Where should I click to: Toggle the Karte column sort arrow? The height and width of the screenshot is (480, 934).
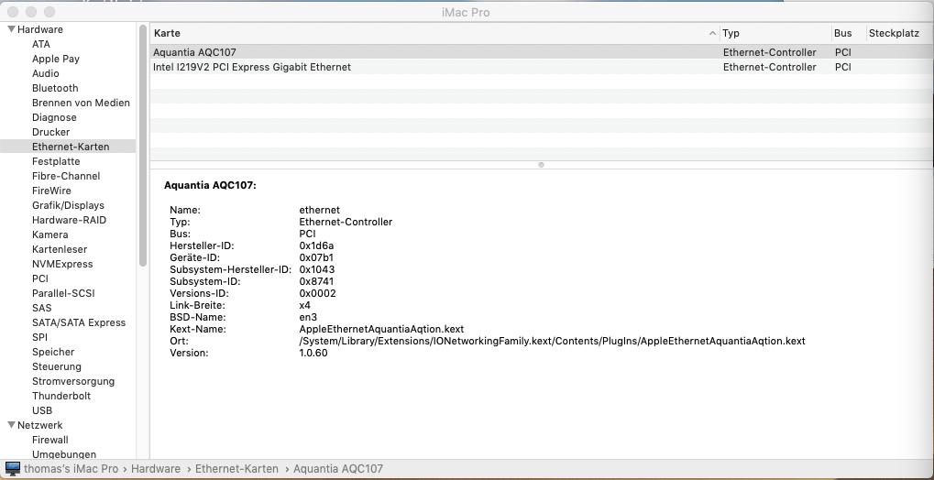[x=712, y=33]
